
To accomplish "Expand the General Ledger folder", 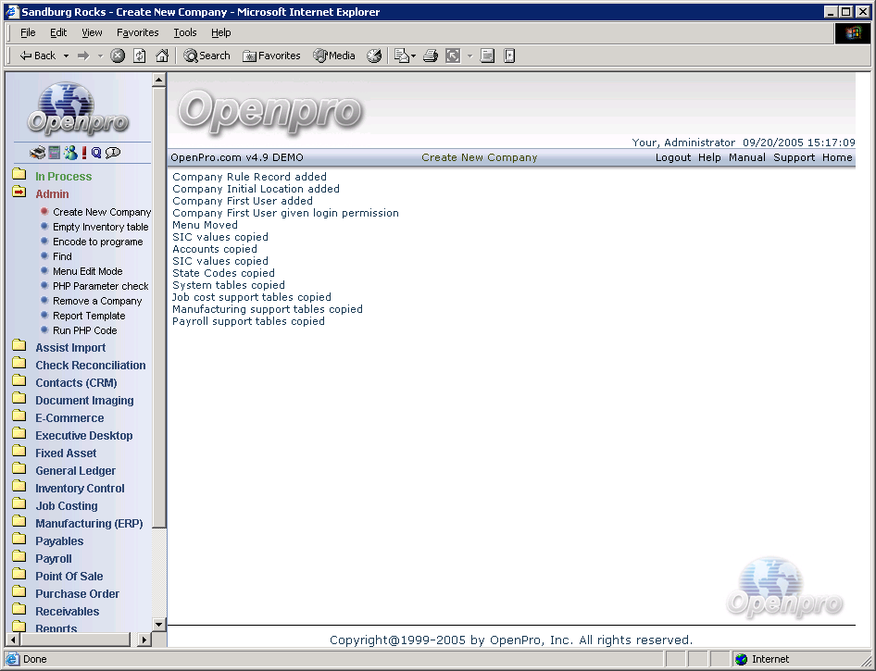I will click(75, 471).
